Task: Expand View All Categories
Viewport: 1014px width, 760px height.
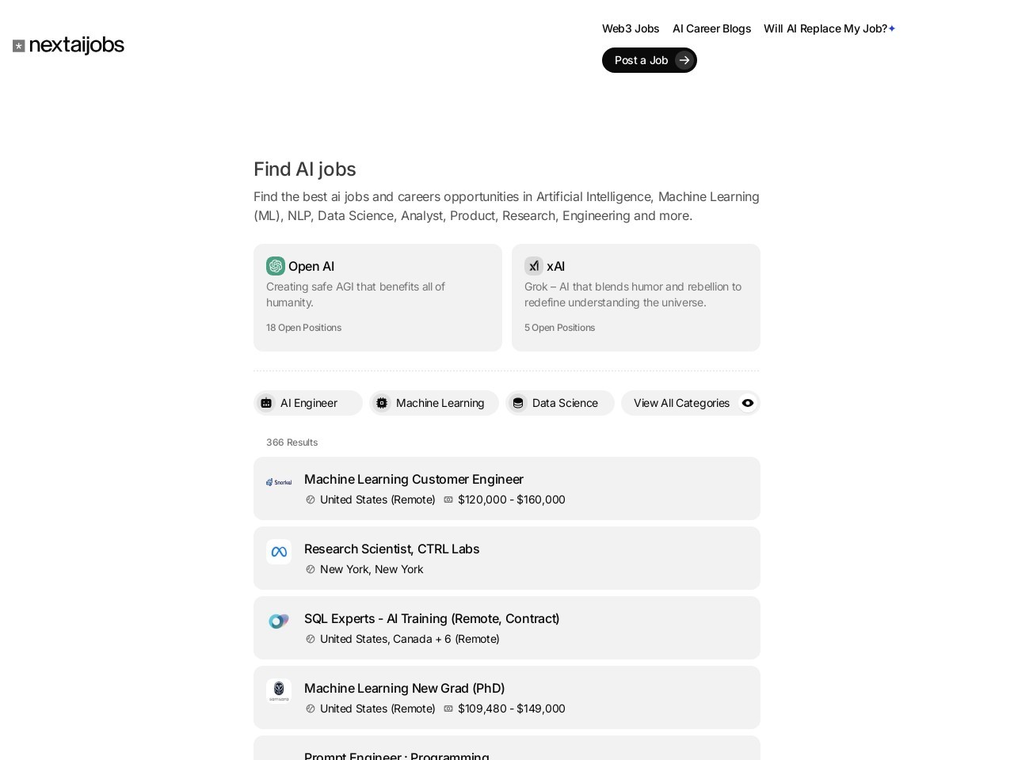Action: tap(681, 403)
